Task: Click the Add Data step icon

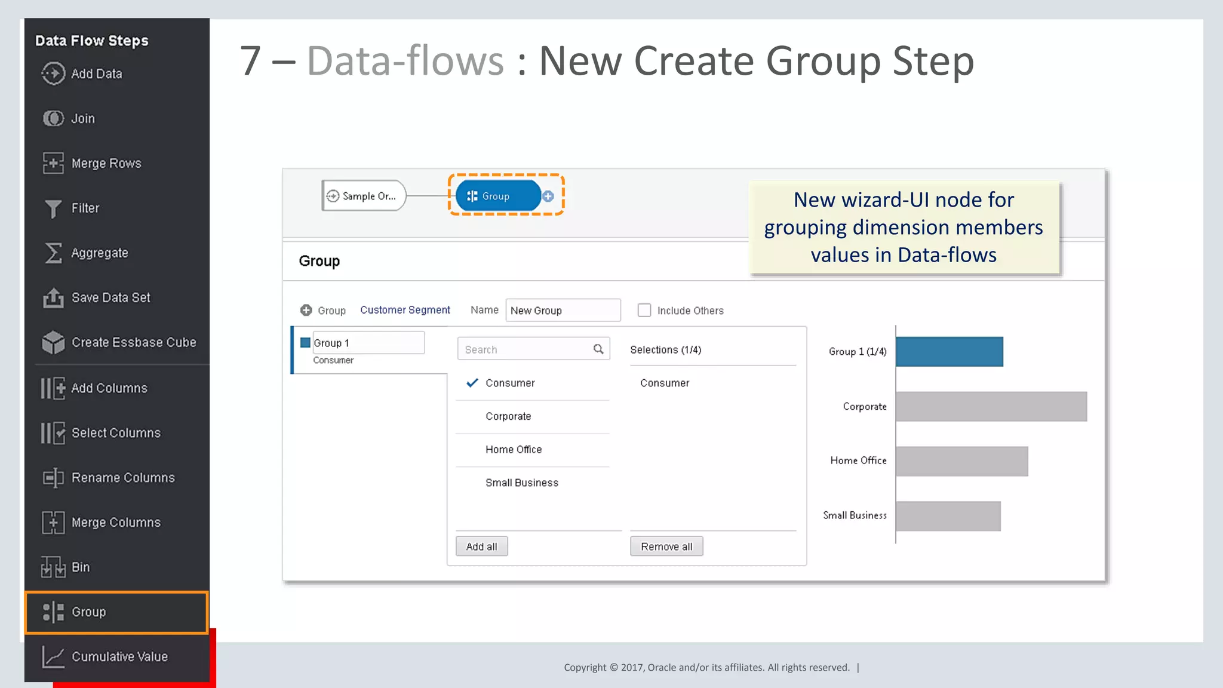Action: 53,73
